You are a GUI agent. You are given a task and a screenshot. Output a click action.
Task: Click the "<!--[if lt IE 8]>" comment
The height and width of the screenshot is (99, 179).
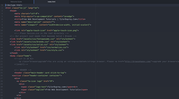point(24,59)
